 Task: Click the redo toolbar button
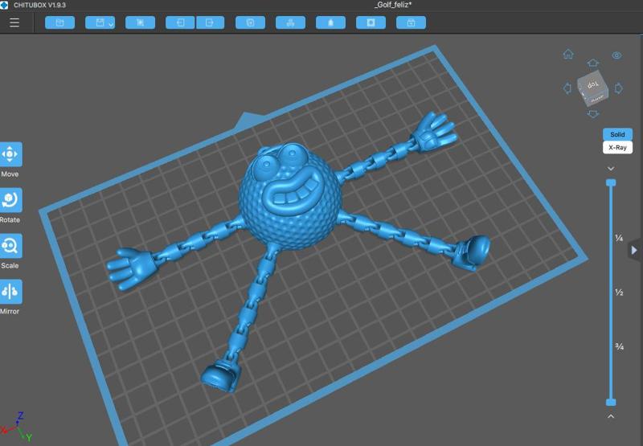211,23
